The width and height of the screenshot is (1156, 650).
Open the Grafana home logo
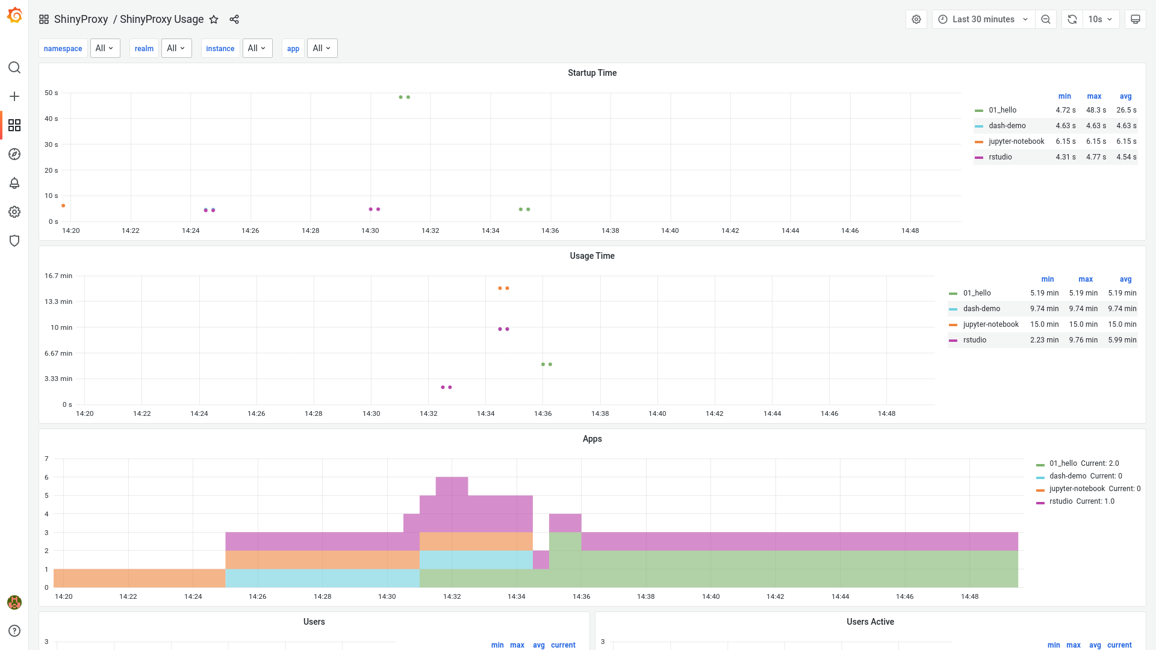tap(14, 16)
